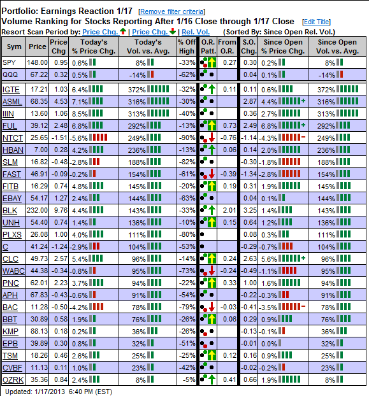Open the BBT symbol link

click(10, 320)
